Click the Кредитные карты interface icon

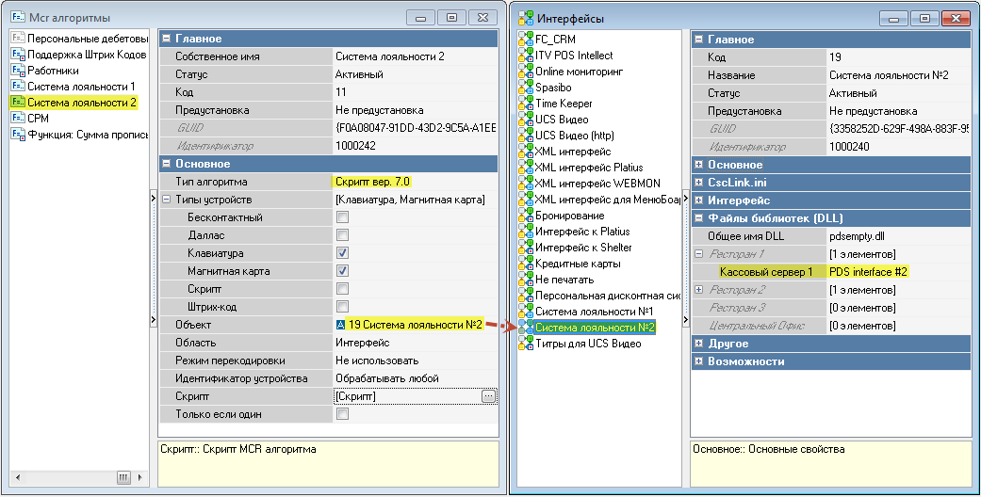click(x=526, y=264)
